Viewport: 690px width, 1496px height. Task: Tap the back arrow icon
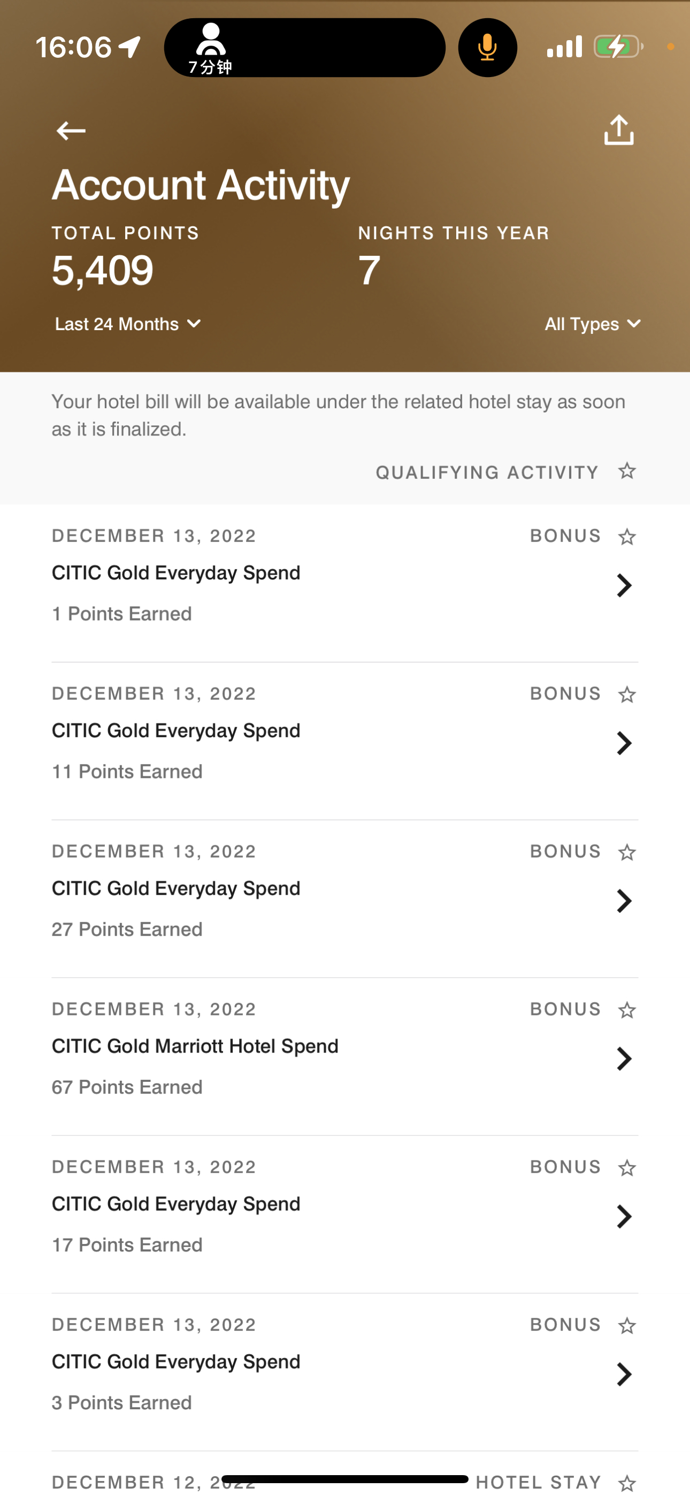click(x=71, y=131)
